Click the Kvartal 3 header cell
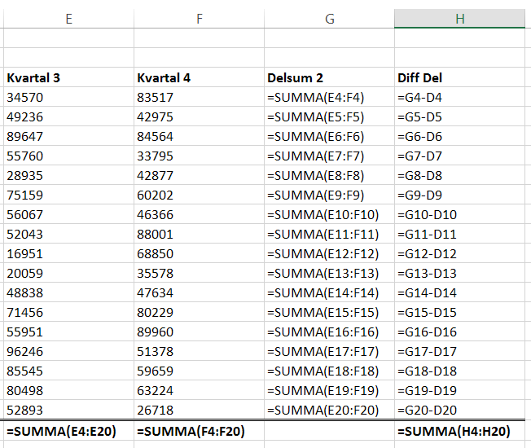The height and width of the screenshot is (448, 531). [x=68, y=78]
